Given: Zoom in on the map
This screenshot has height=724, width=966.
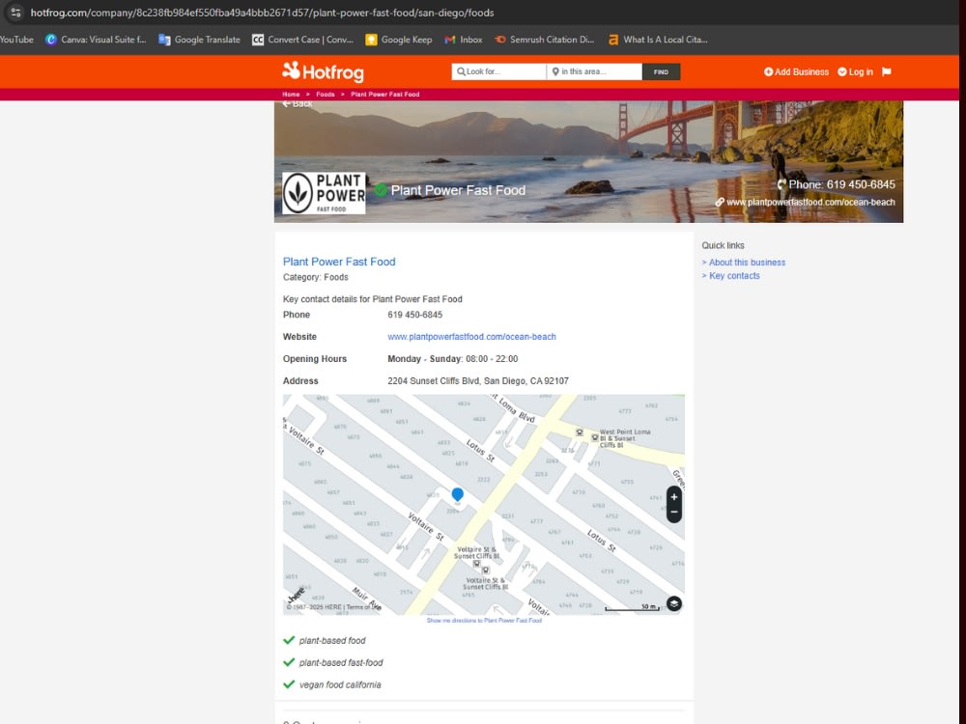Looking at the screenshot, I should point(674,497).
